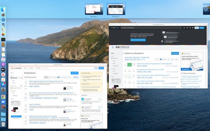This screenshot has height=131, width=210.
Task: Expand the More dropdown in Stack Overflow filters
Action: (x=70, y=77)
